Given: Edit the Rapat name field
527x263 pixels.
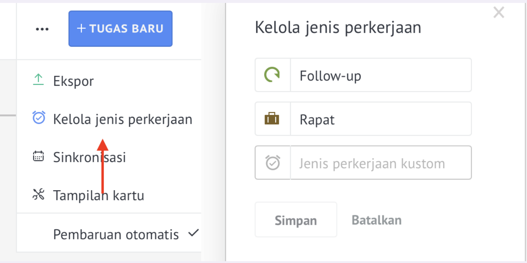Looking at the screenshot, I should point(381,119).
